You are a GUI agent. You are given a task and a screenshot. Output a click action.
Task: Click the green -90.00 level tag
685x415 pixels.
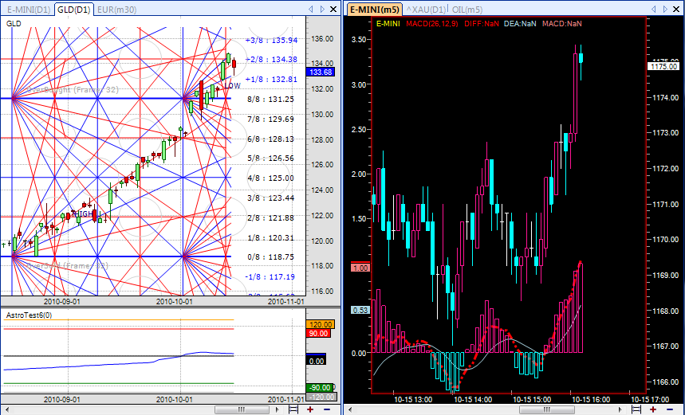click(320, 388)
